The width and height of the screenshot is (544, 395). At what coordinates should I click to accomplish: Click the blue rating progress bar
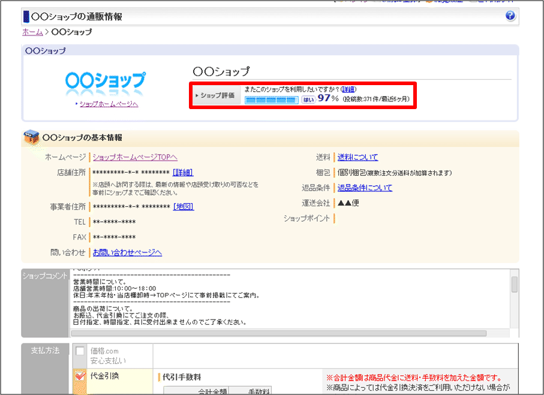pyautogui.click(x=272, y=100)
